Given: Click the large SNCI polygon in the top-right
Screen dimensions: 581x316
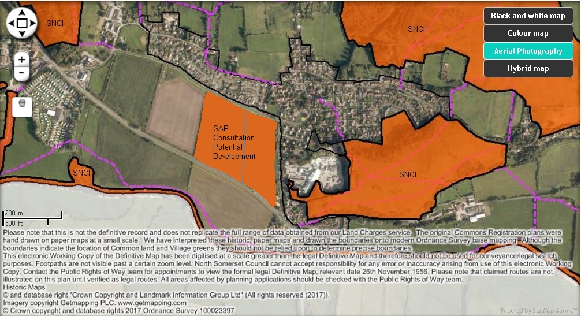Looking at the screenshot, I should click(416, 29).
